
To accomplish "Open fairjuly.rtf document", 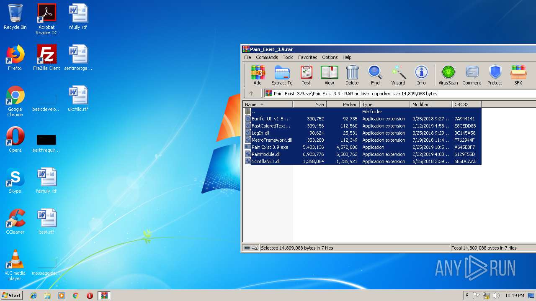I will pyautogui.click(x=46, y=181).
